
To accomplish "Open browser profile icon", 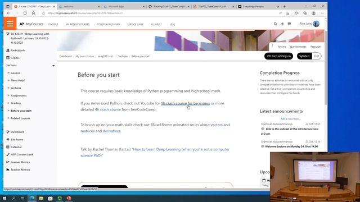I will [x=314, y=13].
